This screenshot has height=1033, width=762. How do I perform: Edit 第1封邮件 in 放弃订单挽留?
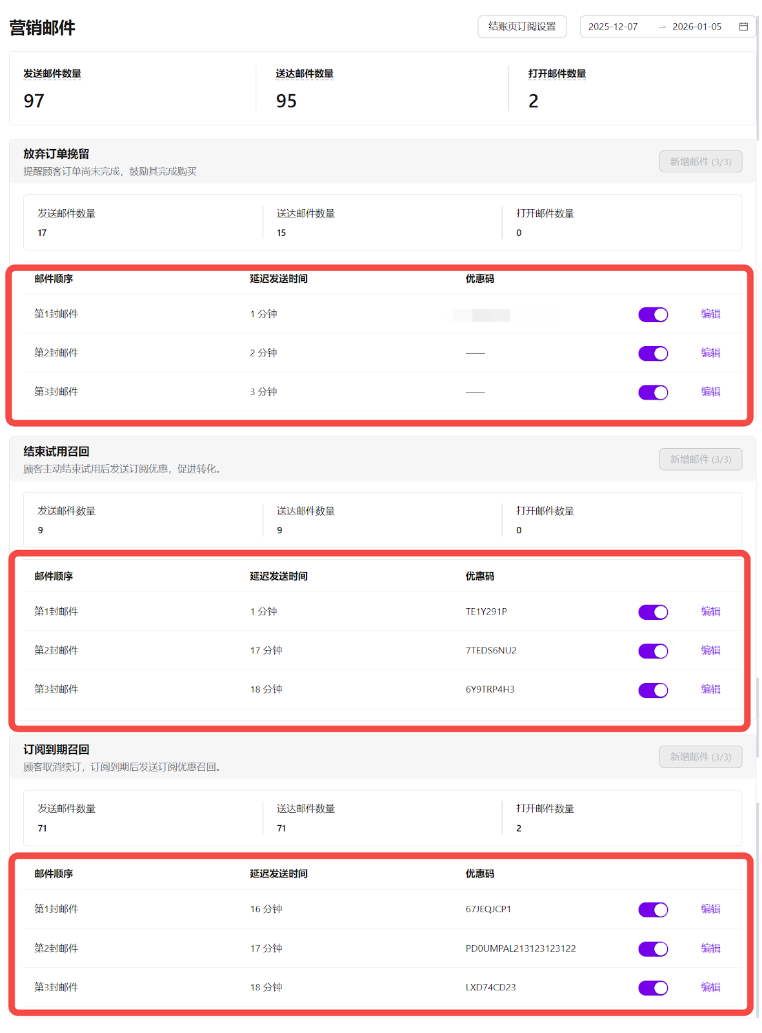click(x=710, y=314)
